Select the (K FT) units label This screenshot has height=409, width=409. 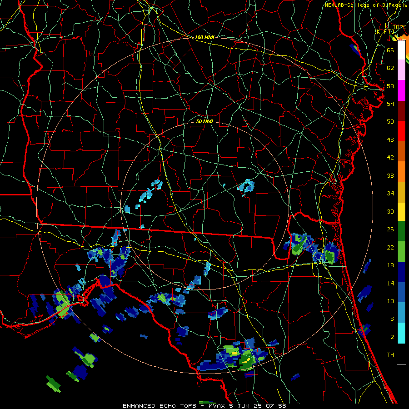[384, 31]
